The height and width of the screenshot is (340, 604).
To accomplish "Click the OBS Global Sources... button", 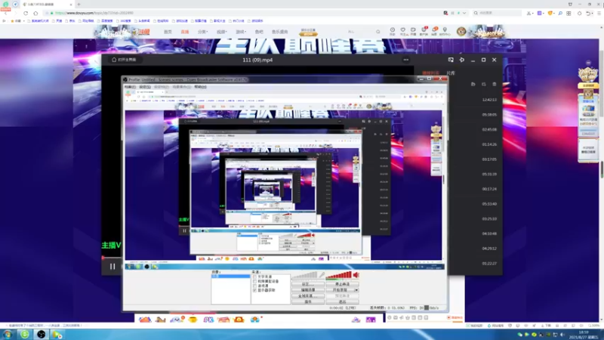I will (308, 296).
